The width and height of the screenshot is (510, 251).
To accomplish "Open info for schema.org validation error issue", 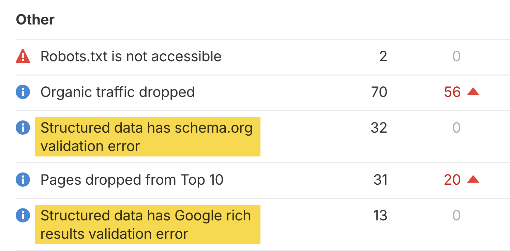I will coord(22,128).
